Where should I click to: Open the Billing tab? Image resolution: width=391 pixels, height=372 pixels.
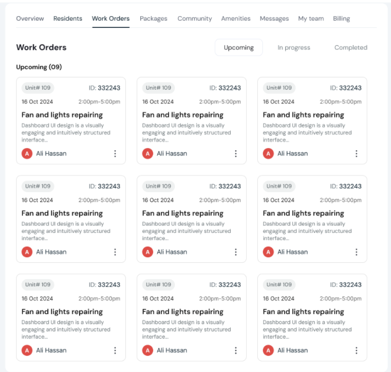tap(341, 18)
